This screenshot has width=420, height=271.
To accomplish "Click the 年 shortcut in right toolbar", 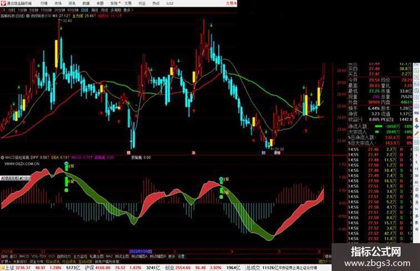I will click(x=416, y=230).
